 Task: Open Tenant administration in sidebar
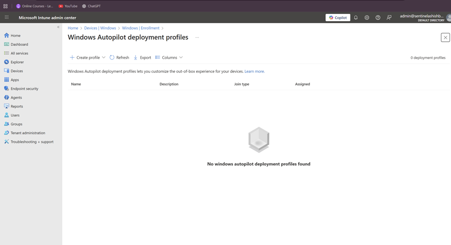(28, 133)
